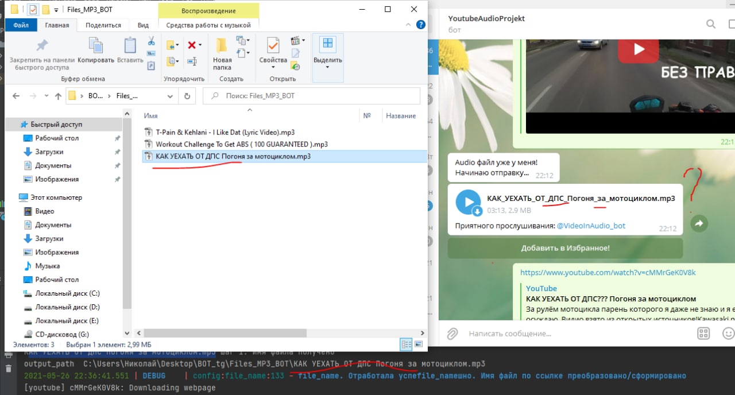Open Музыка folder in navigation pane
The height and width of the screenshot is (395, 735).
[x=48, y=266]
